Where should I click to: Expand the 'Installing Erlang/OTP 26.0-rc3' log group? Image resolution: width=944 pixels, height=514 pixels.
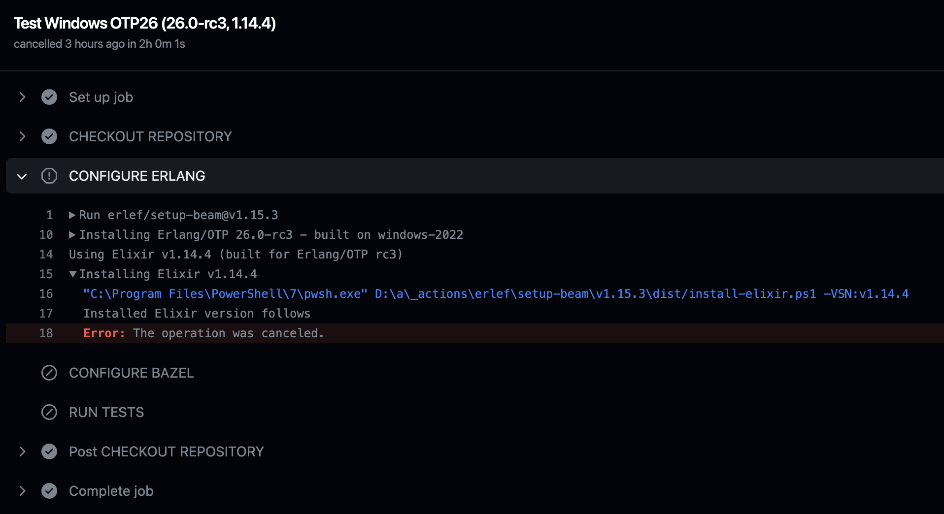[72, 234]
